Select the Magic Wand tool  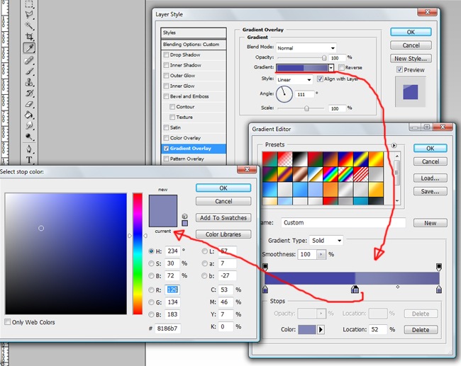pyautogui.click(x=30, y=25)
